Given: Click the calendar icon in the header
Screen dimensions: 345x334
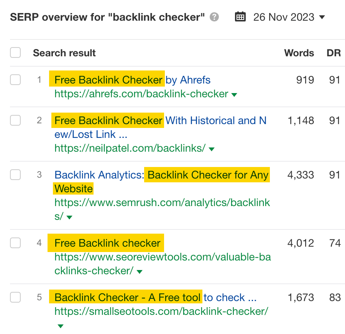Looking at the screenshot, I should pyautogui.click(x=240, y=17).
